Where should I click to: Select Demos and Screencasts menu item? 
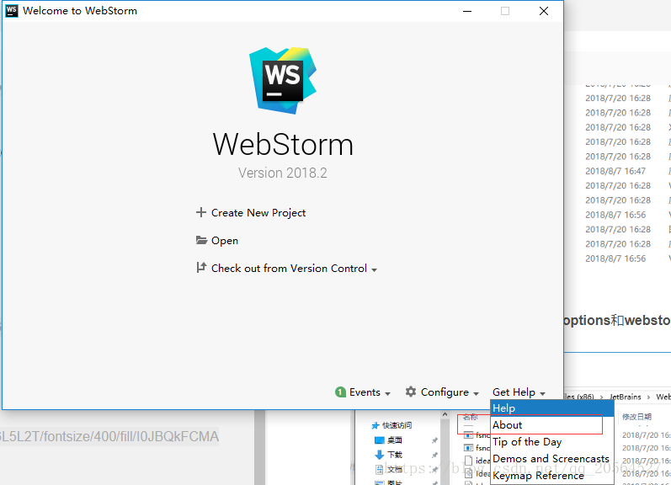[x=552, y=458]
